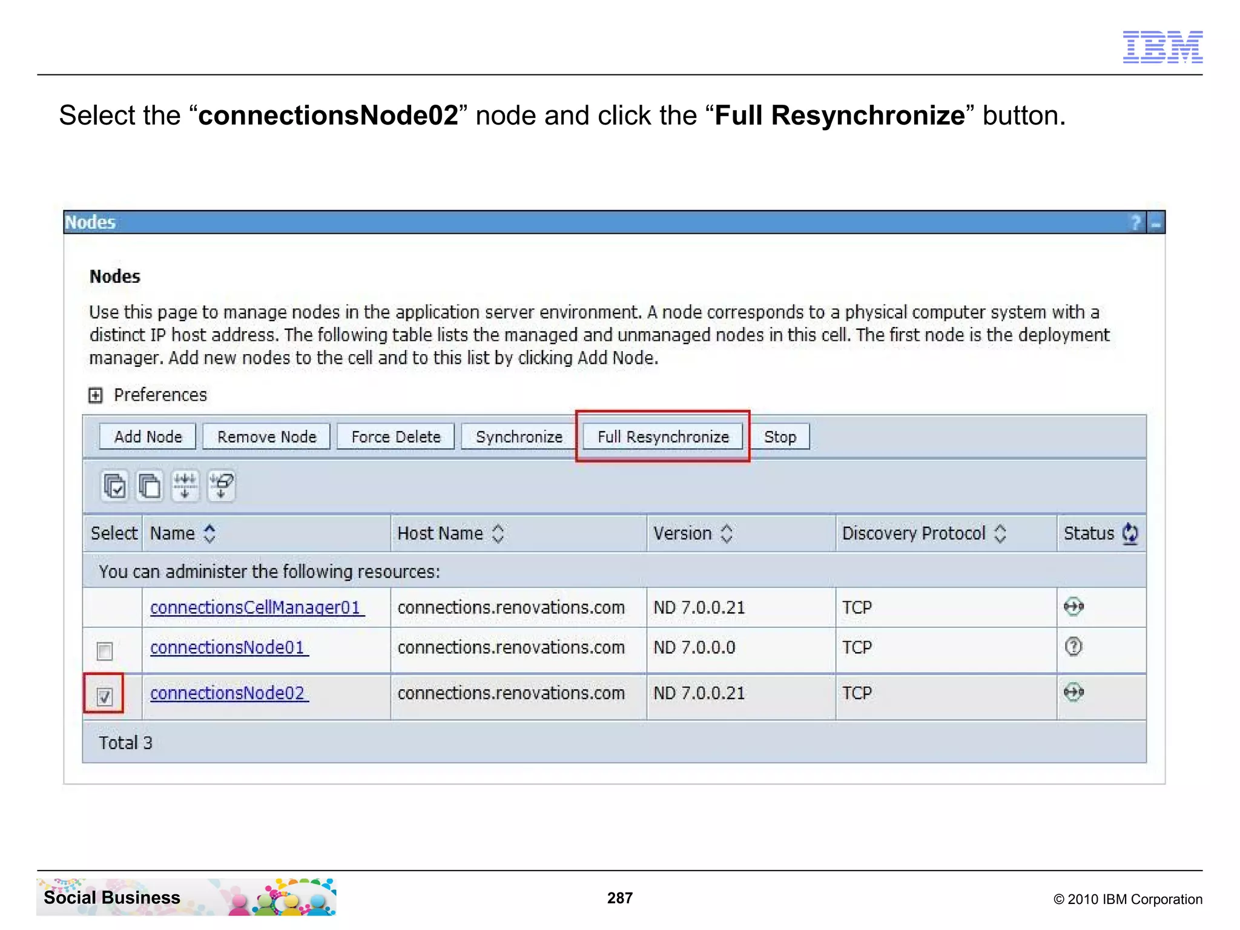Clear filter value icon in toolbar

tap(221, 486)
